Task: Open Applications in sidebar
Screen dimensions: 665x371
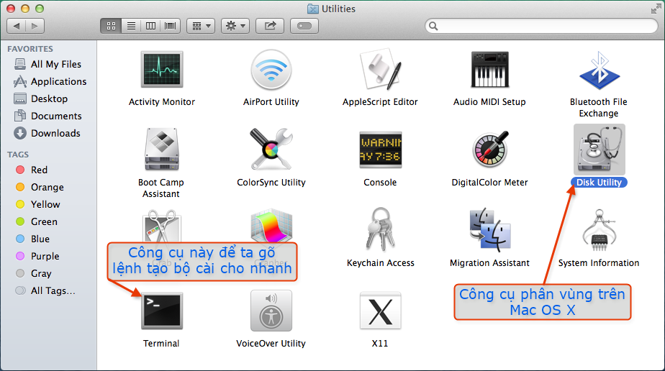Action: coord(50,81)
